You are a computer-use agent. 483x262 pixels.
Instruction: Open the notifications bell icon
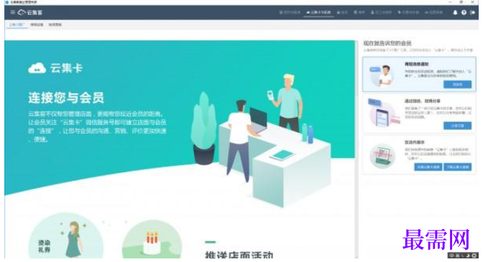tap(455, 13)
